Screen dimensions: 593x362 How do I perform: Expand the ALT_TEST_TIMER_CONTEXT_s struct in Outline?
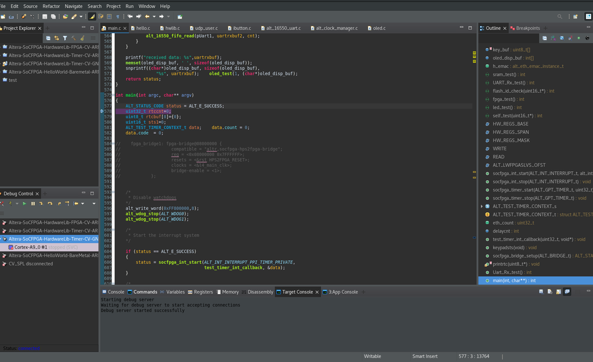coord(482,206)
